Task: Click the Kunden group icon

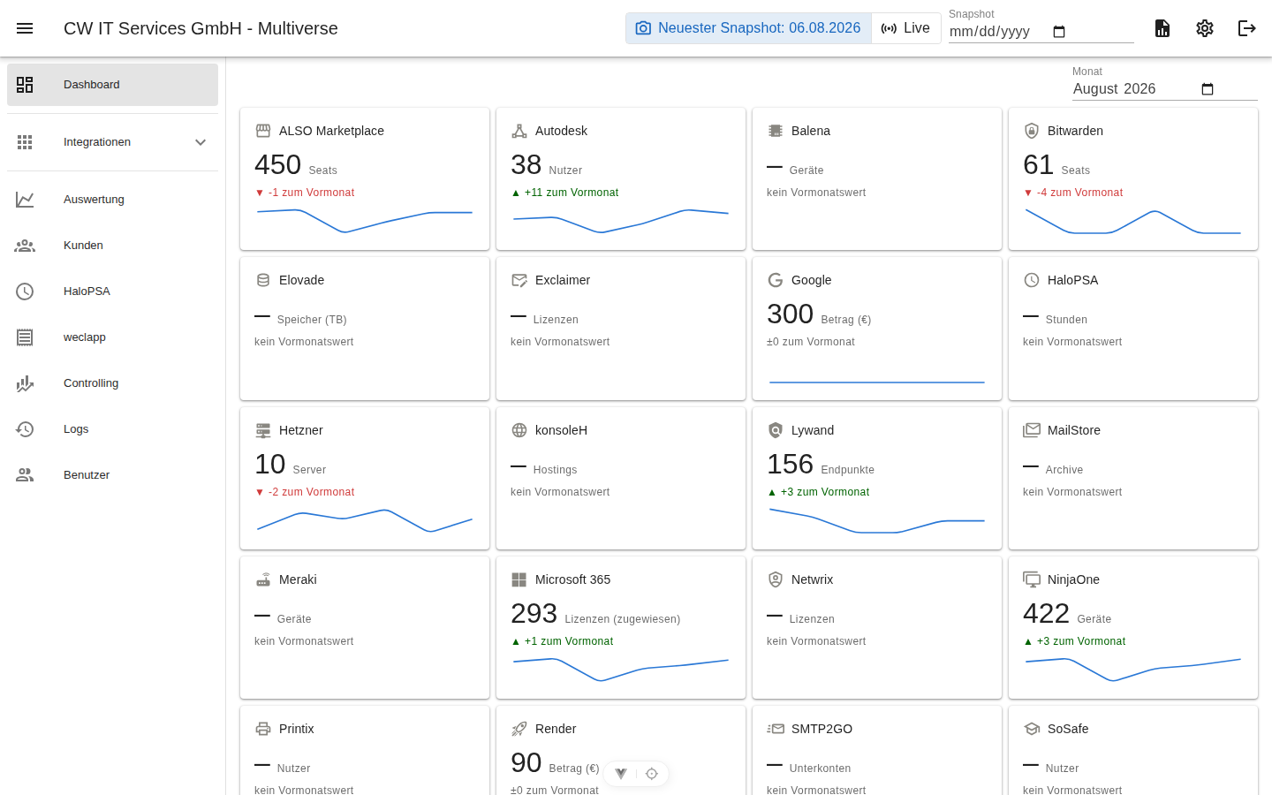Action: (x=25, y=246)
